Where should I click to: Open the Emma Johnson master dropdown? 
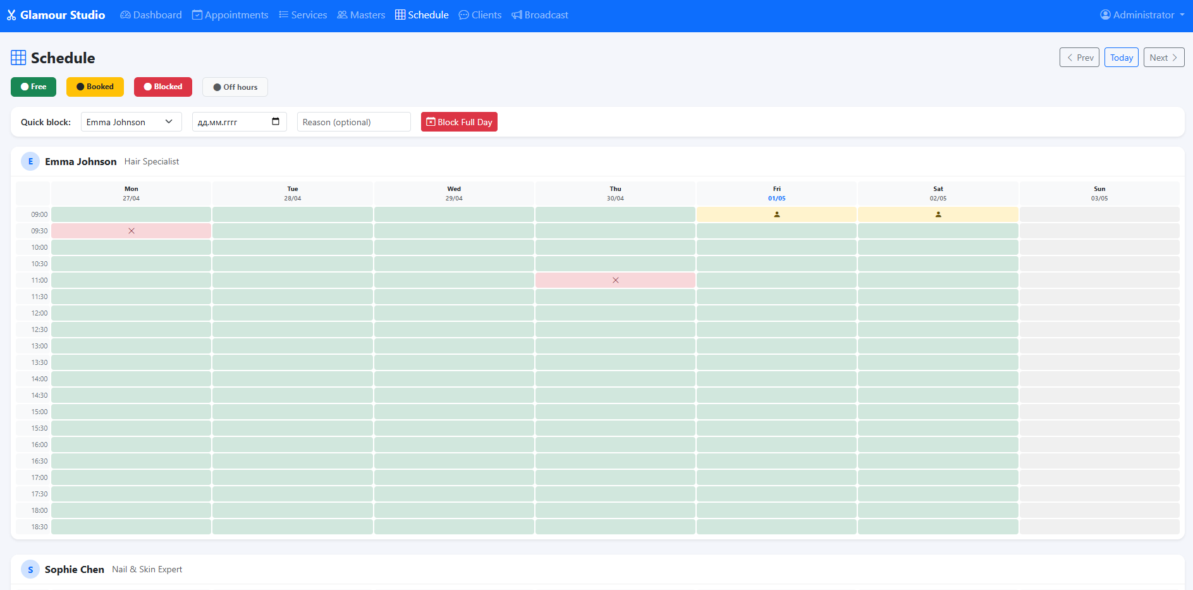(132, 122)
